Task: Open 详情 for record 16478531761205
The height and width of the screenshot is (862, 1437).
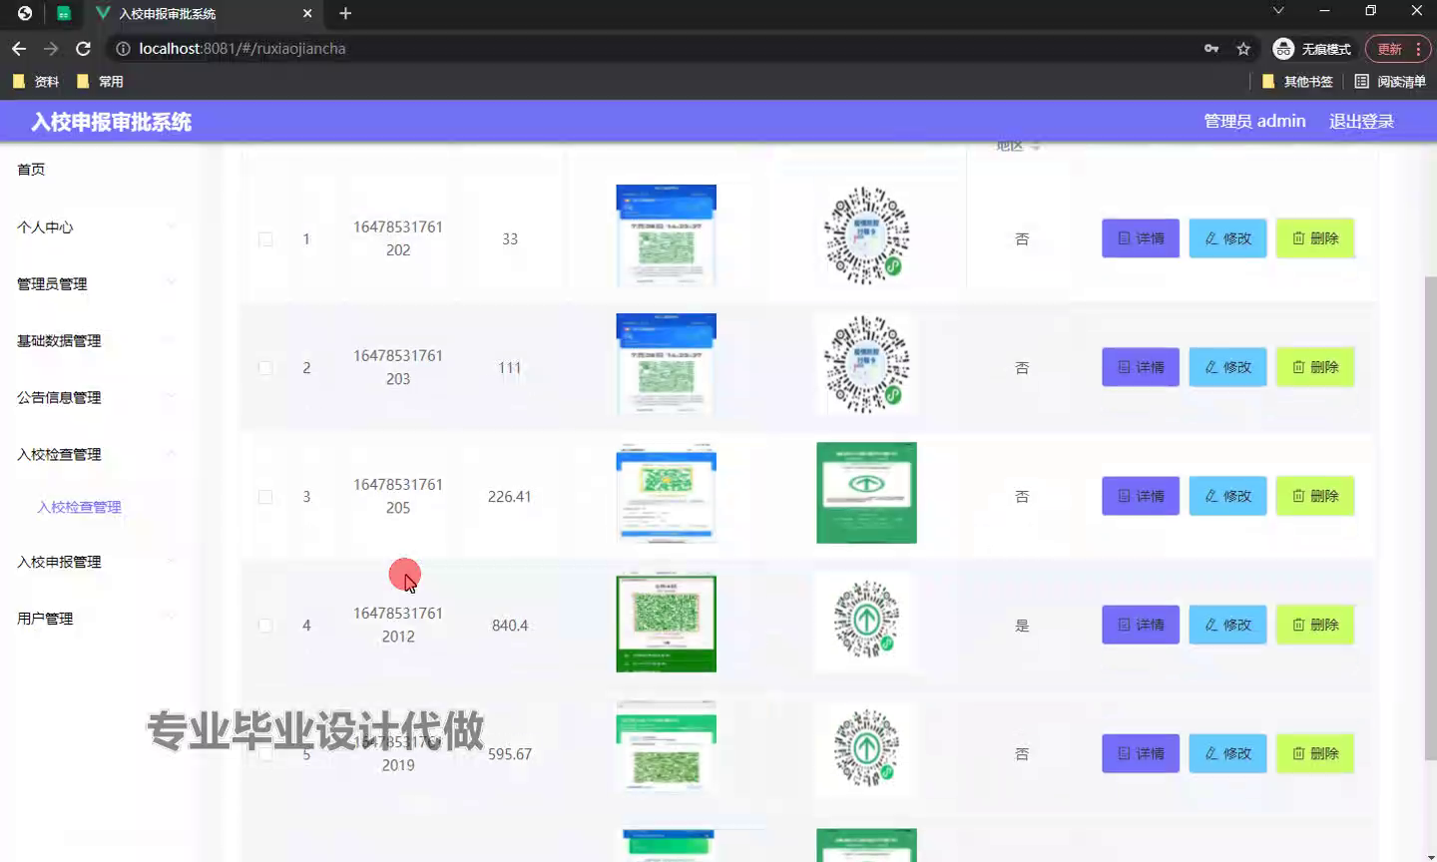Action: point(1141,496)
